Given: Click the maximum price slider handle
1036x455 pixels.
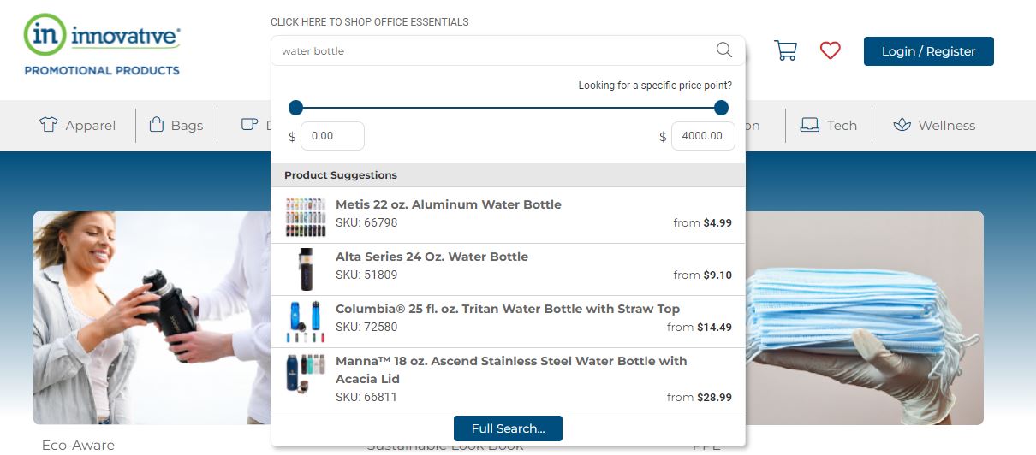Looking at the screenshot, I should pyautogui.click(x=721, y=108).
